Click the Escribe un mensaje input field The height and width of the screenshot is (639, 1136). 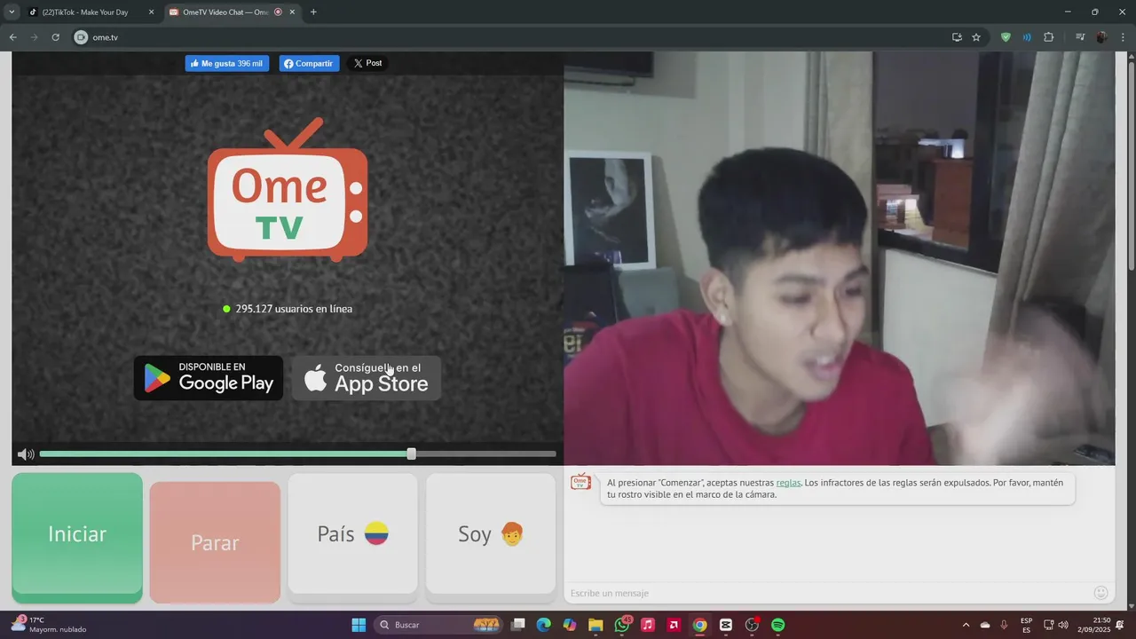(830, 593)
